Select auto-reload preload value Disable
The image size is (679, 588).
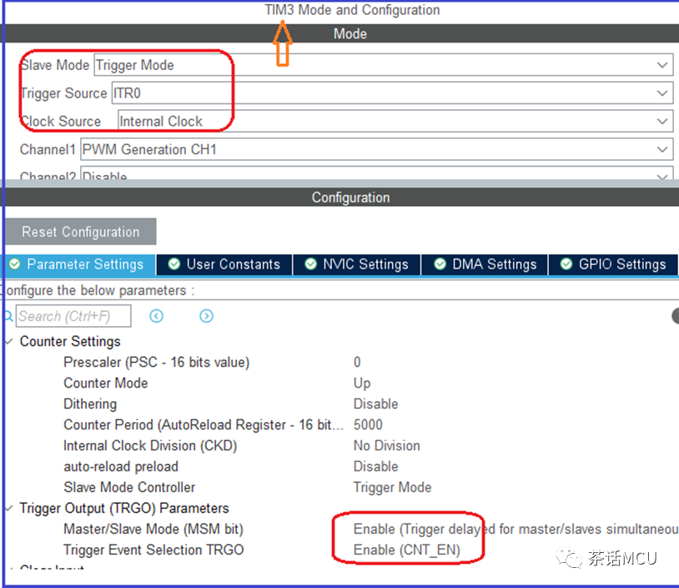pyautogui.click(x=376, y=466)
